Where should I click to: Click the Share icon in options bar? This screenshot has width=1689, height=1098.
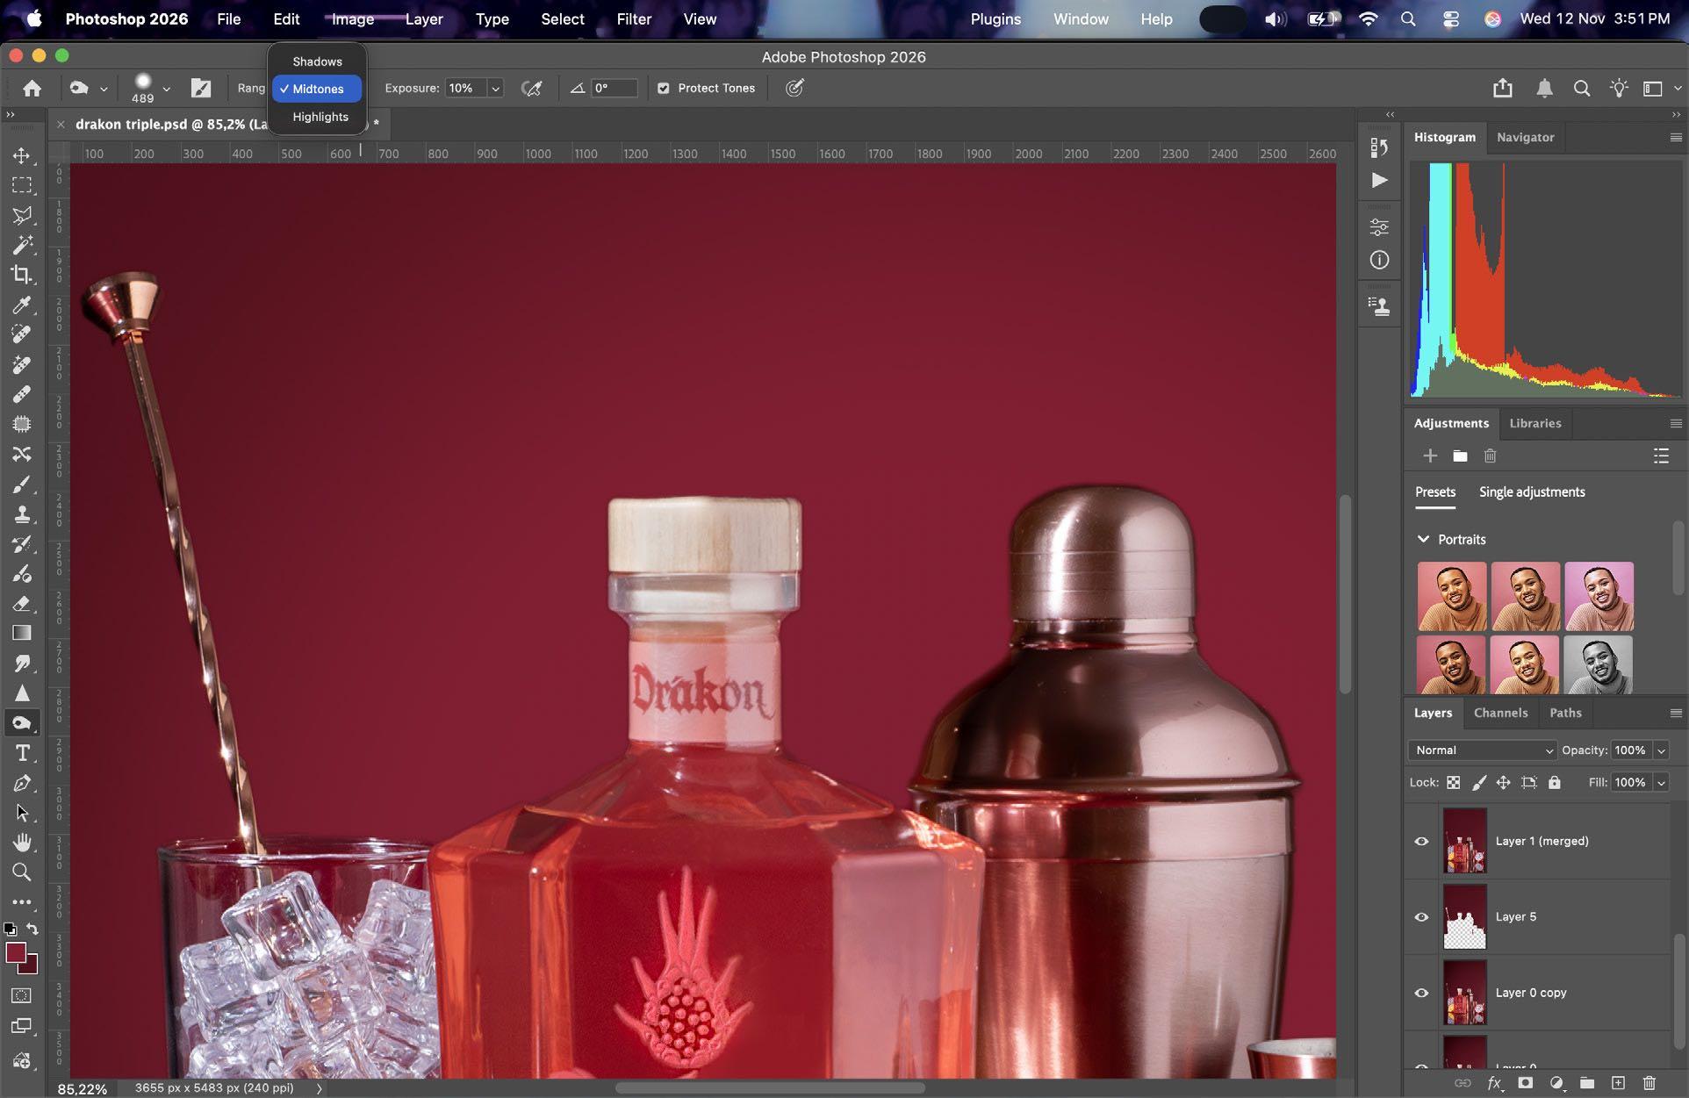(1502, 88)
